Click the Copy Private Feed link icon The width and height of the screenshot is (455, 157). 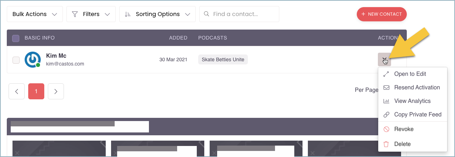(x=386, y=115)
